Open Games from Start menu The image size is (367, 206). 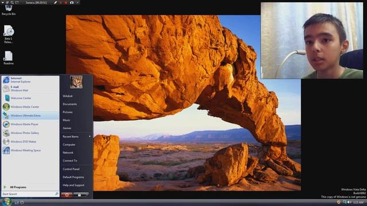(x=67, y=128)
